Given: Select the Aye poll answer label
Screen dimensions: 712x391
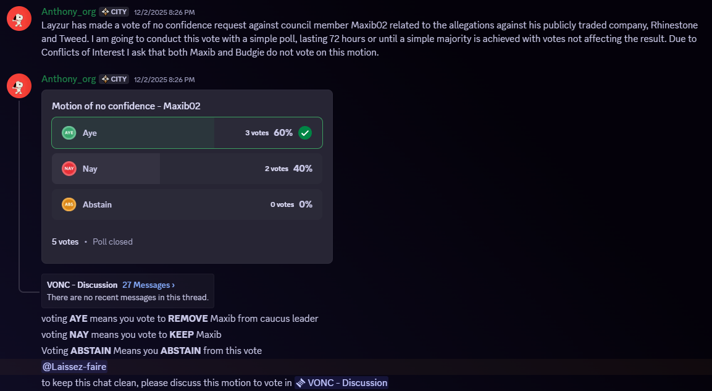Looking at the screenshot, I should [90, 133].
